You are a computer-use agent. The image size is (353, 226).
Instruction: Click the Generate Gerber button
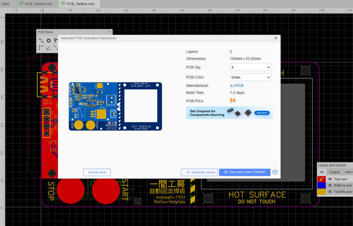point(200,172)
